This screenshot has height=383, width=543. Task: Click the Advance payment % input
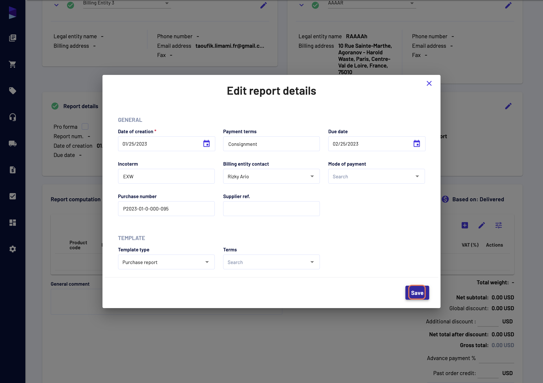tap(496, 358)
